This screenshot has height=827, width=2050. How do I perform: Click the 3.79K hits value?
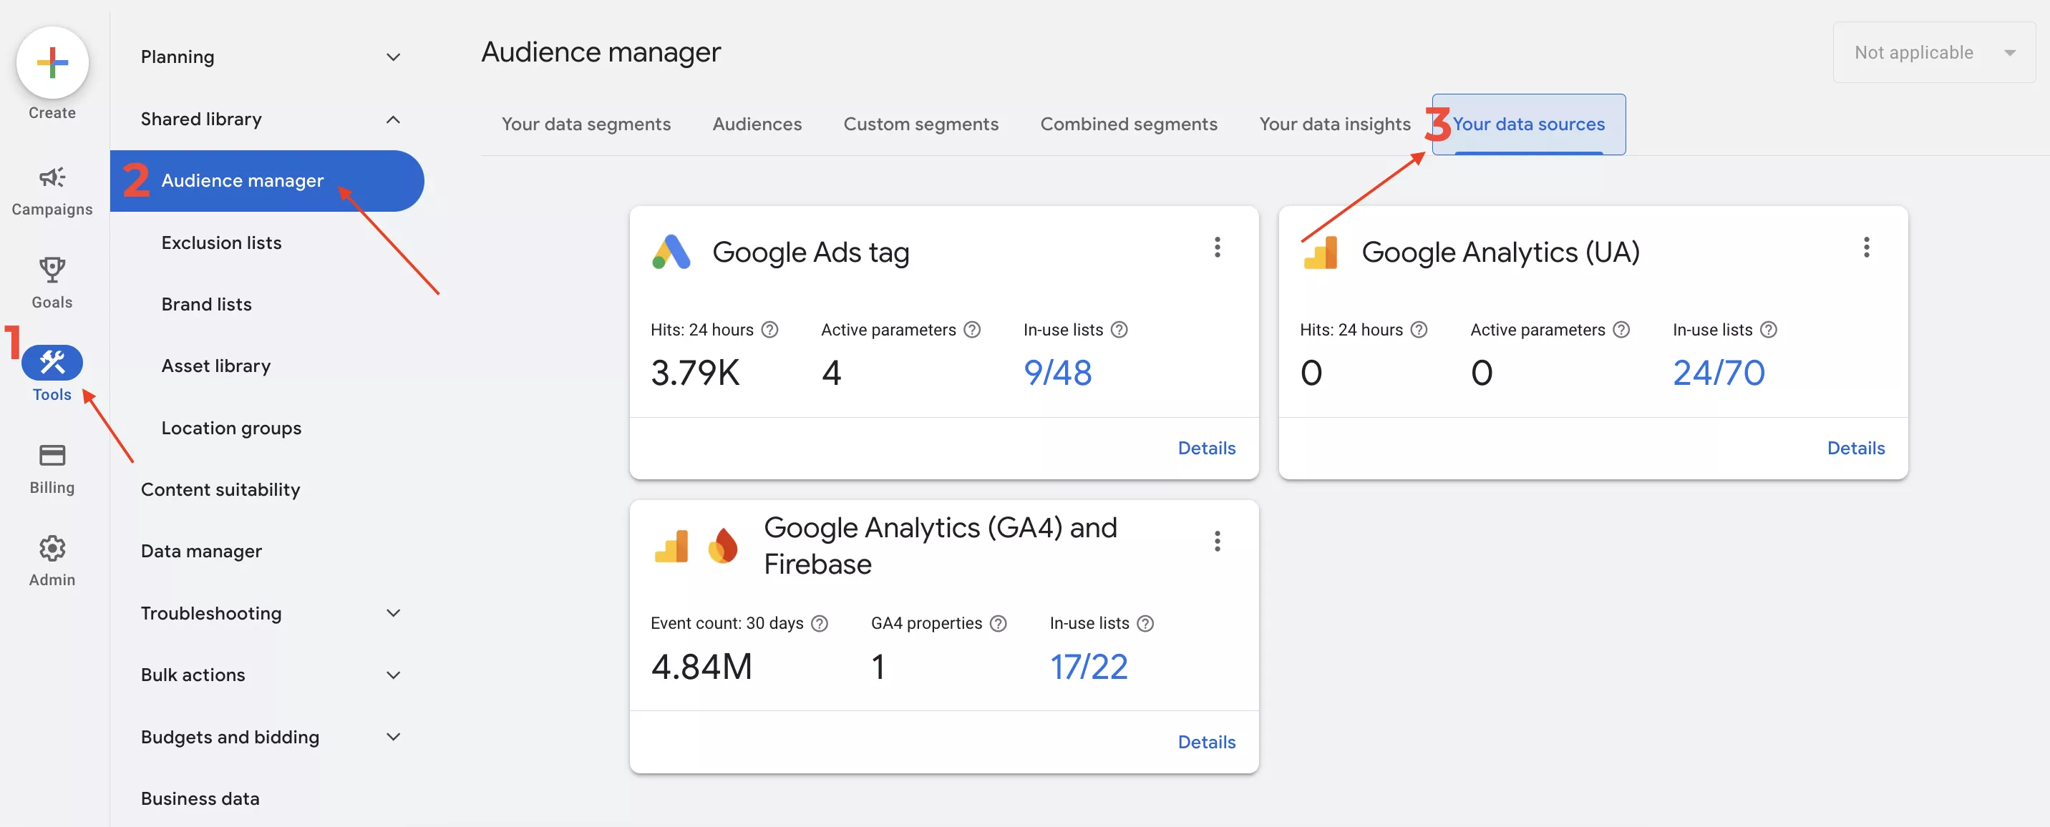695,372
